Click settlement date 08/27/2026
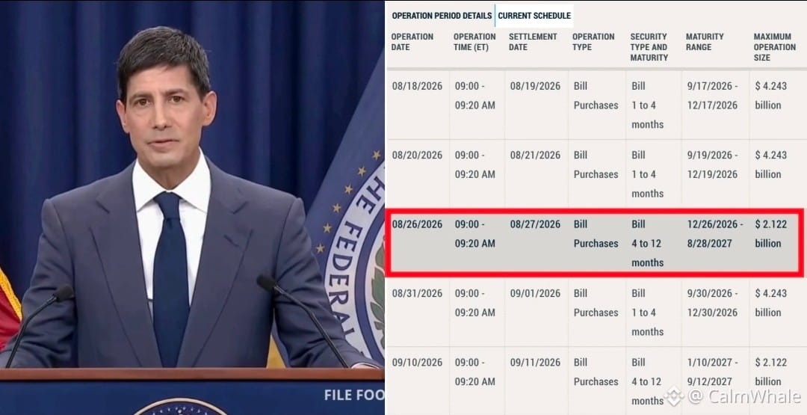The height and width of the screenshot is (415, 807). (535, 224)
